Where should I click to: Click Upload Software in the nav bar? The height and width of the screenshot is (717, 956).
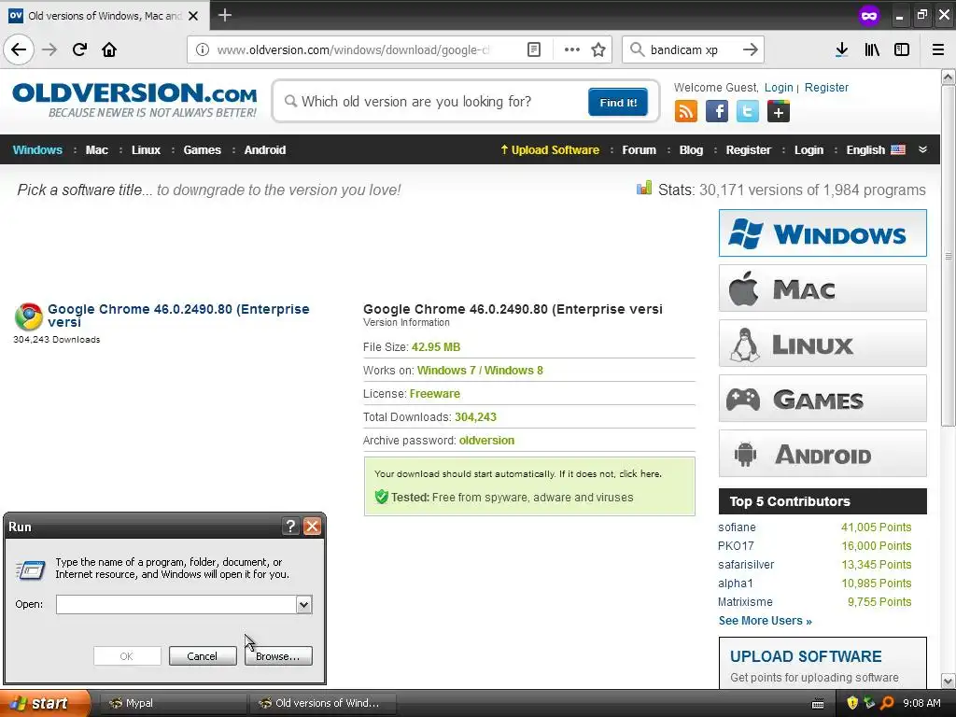tap(550, 149)
